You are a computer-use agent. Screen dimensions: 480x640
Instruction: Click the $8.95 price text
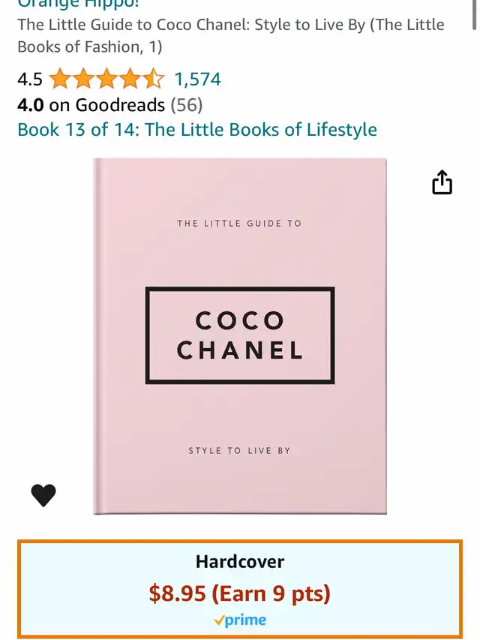177,593
